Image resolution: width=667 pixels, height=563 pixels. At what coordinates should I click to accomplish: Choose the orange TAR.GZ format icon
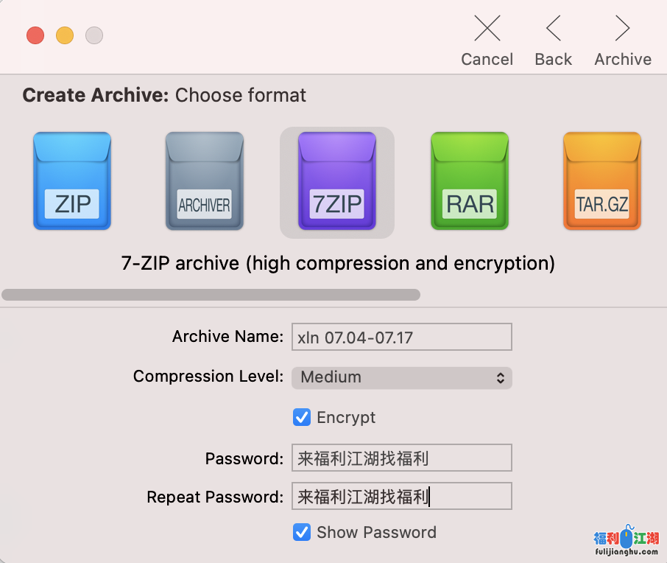point(602,181)
